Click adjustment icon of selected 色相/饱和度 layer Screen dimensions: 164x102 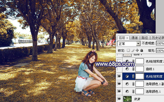(x=127, y=76)
